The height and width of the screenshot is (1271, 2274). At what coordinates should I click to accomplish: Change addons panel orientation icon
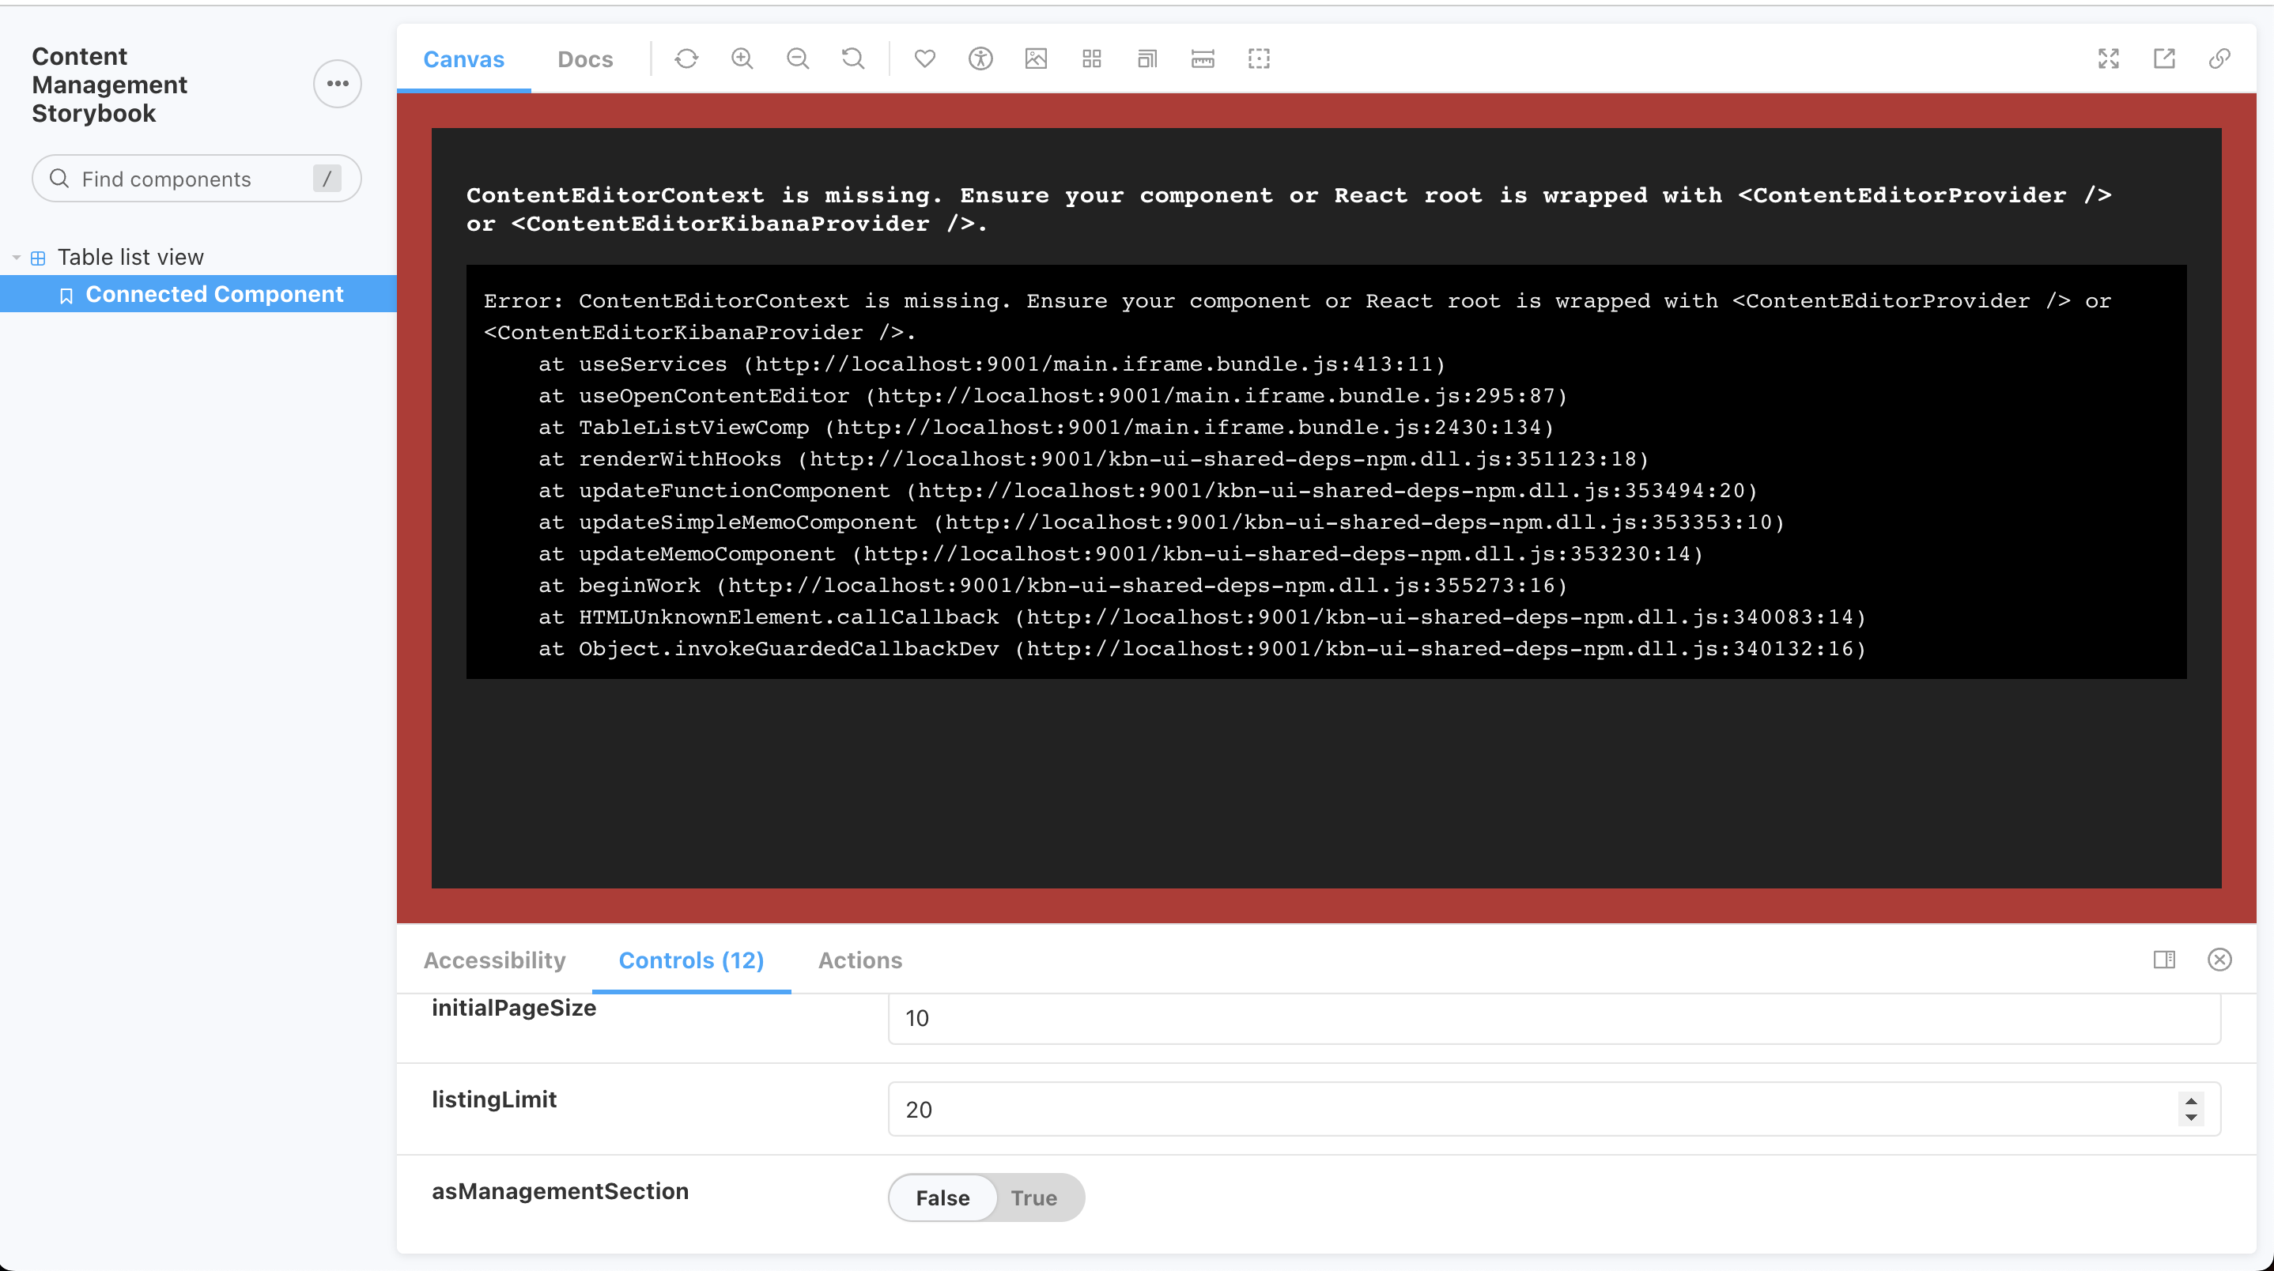[x=2163, y=960]
